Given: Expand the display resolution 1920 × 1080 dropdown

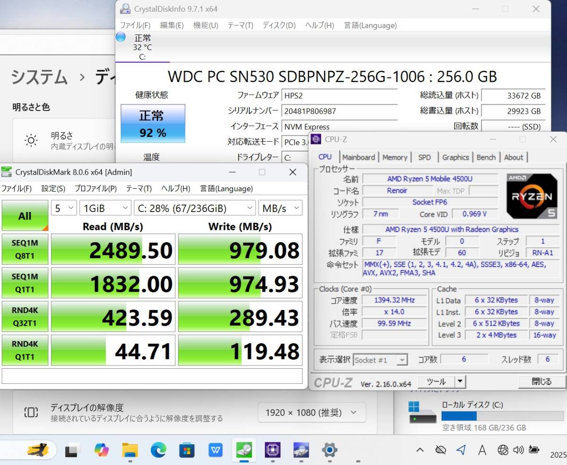Looking at the screenshot, I should point(312,413).
